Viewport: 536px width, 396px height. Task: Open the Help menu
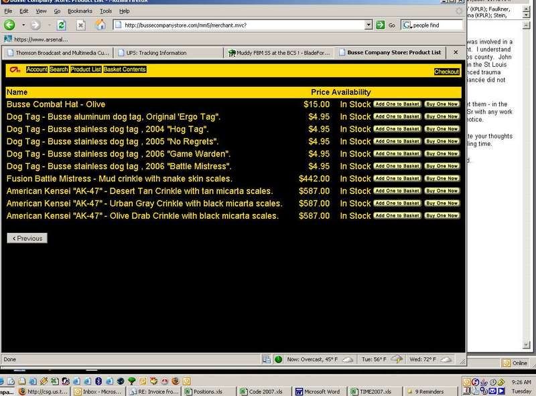point(125,11)
